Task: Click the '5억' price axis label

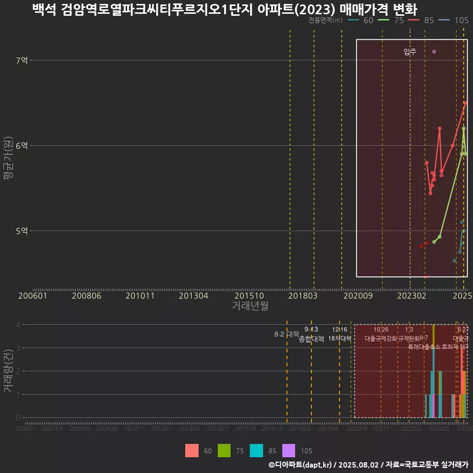Action: (22, 231)
